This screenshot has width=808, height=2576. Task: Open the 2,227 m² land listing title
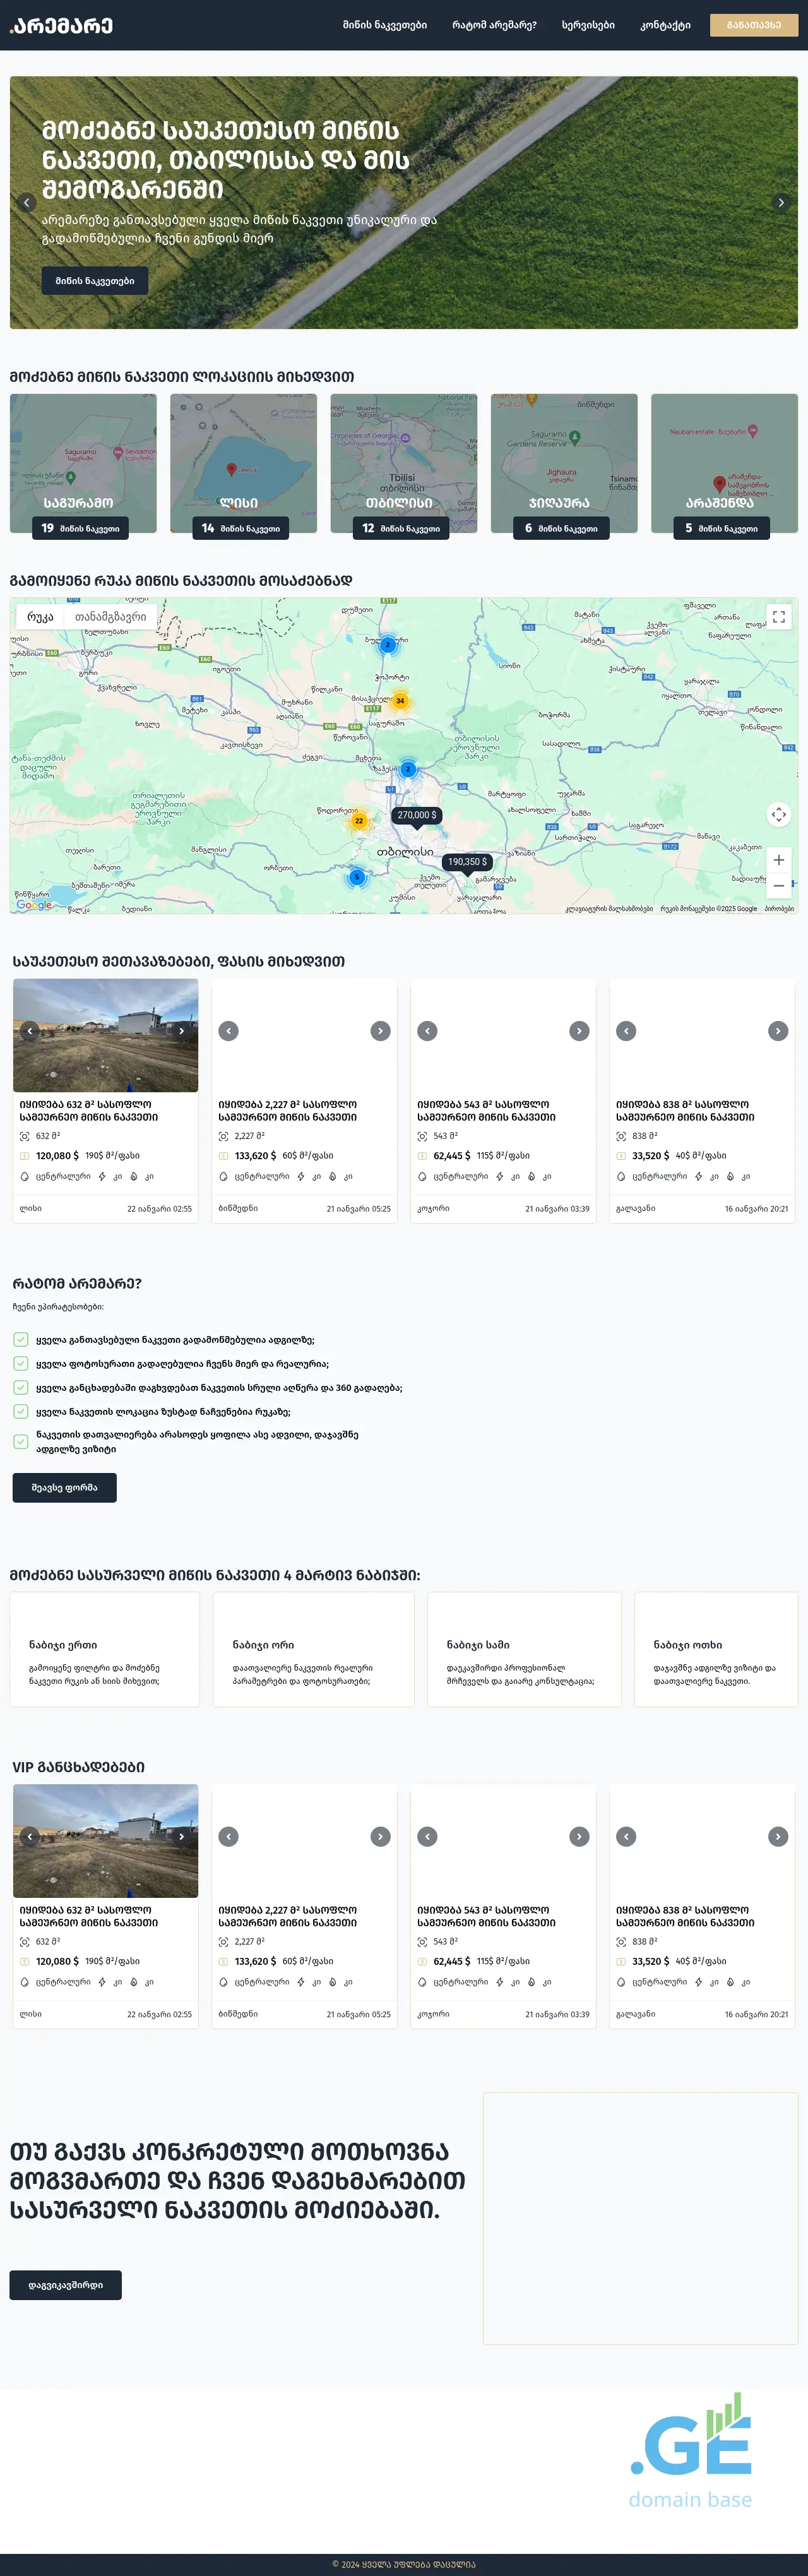coord(288,1110)
